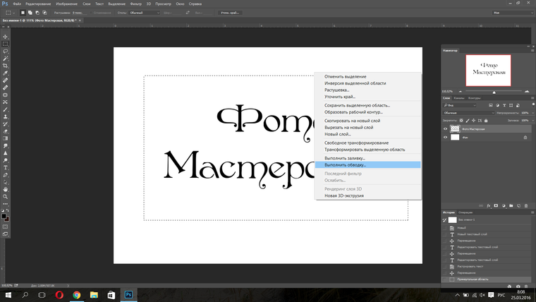Image resolution: width=536 pixels, height=302 pixels.
Task: Toggle visibility of the Фон layer
Action: tap(445, 138)
